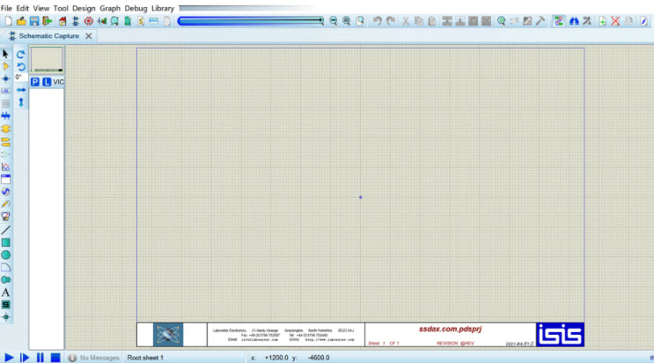Click the Undo arrow in toolbar
The image size is (654, 363).
pos(377,20)
